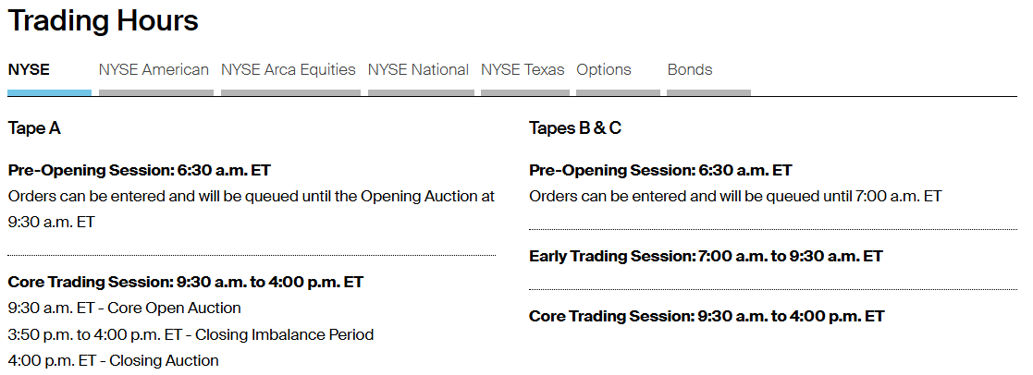View the Options trading hours tab
This screenshot has width=1033, height=375.
[x=604, y=70]
